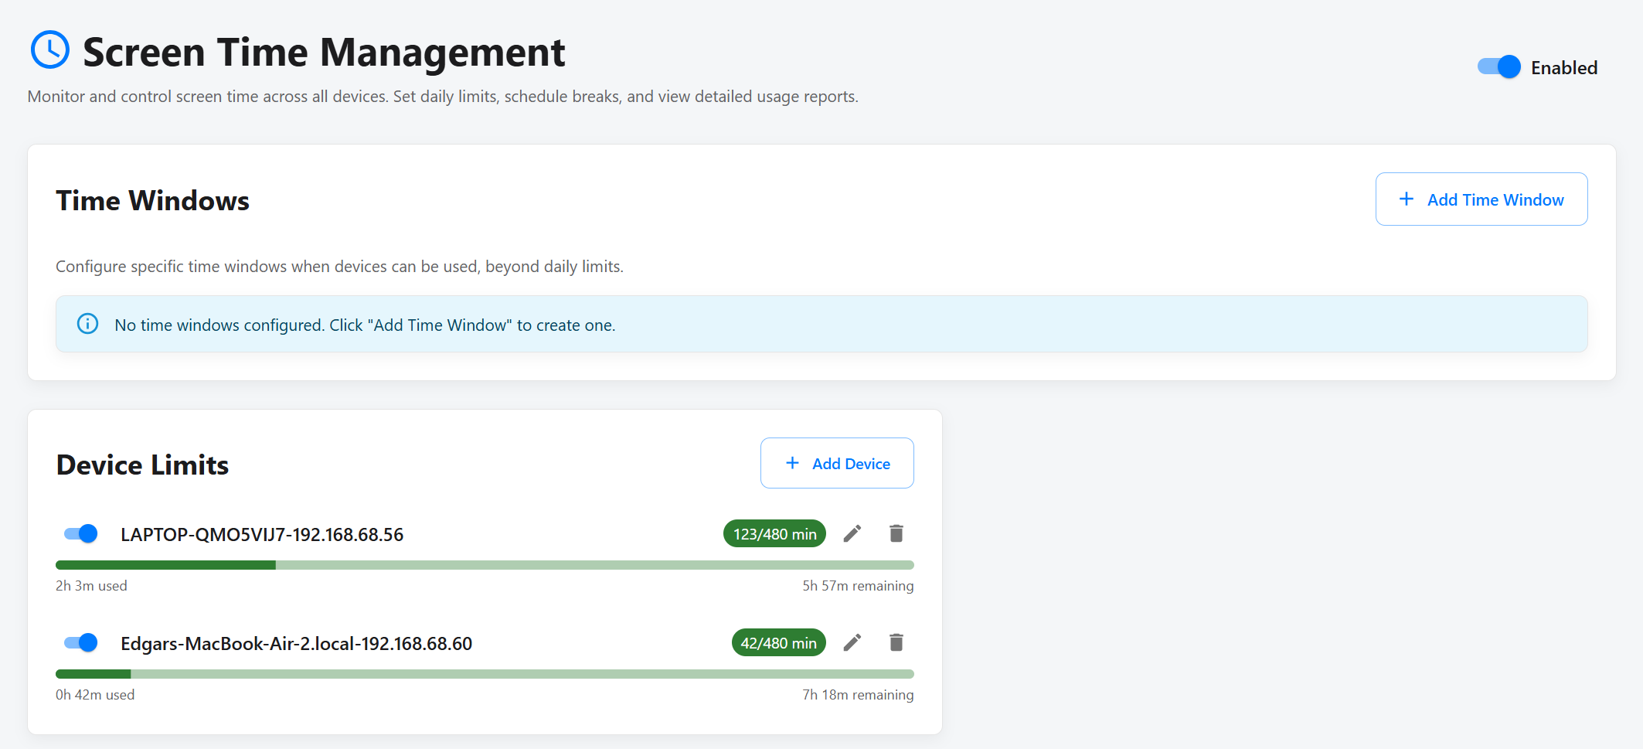Click the Add Time Window button
Image resolution: width=1643 pixels, height=749 pixels.
coord(1481,199)
